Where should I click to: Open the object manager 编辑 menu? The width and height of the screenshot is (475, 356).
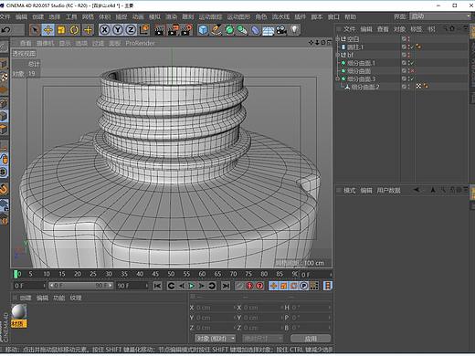[366, 29]
